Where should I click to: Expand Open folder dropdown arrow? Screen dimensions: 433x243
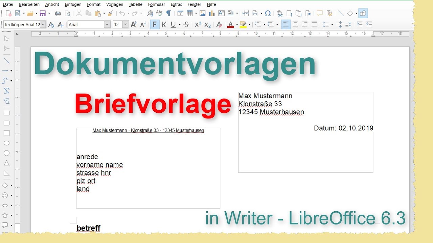[x=36, y=13]
